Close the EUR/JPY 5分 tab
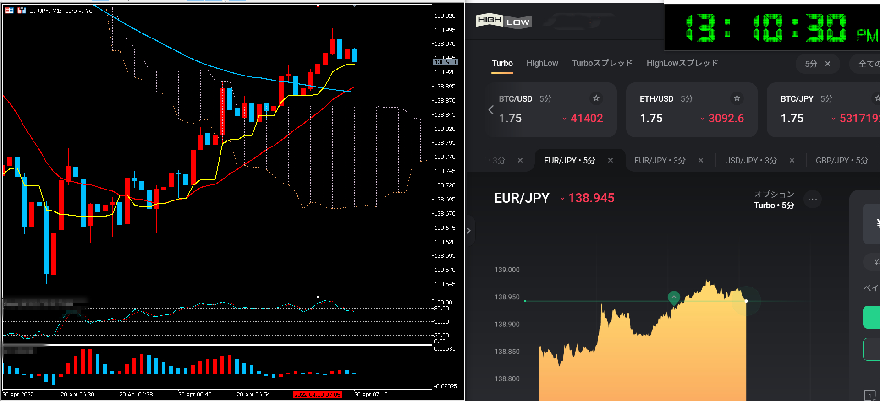 pos(610,160)
